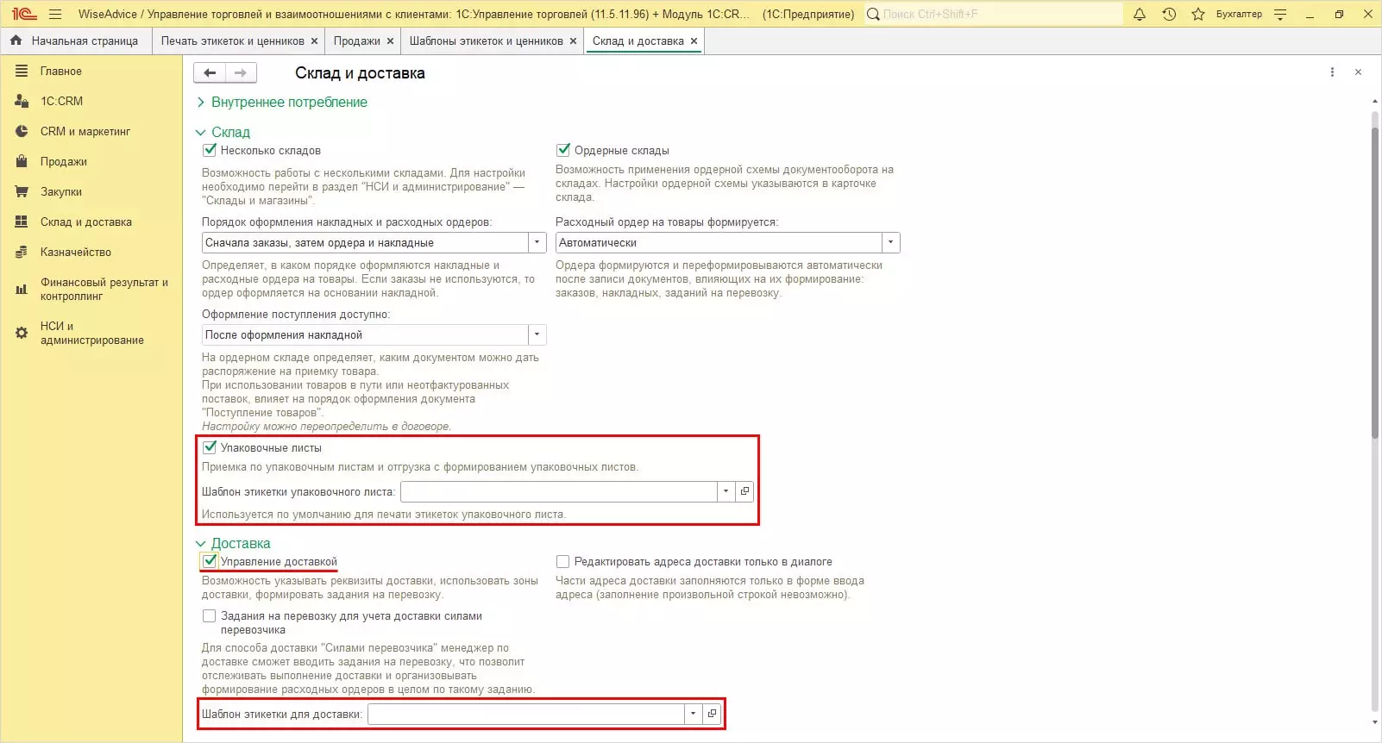This screenshot has width=1382, height=743.
Task: Open the hamburger service menu
Action: pos(55,14)
